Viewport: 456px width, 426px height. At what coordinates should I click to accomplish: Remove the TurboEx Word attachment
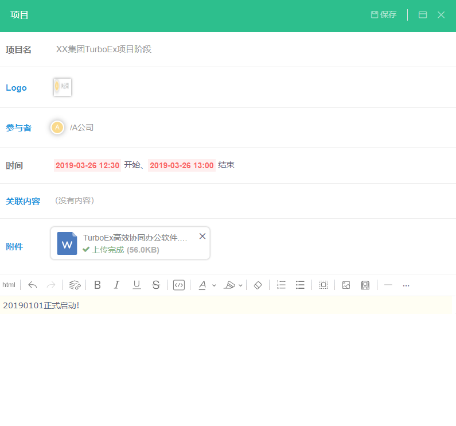[x=202, y=236]
